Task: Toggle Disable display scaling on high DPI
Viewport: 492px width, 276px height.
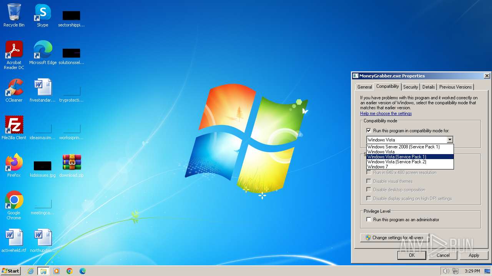Action: click(x=369, y=199)
